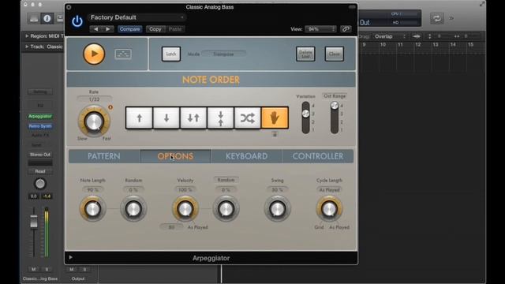The image size is (505, 284).
Task: Click the channel strip pan knob
Action: (x=40, y=184)
